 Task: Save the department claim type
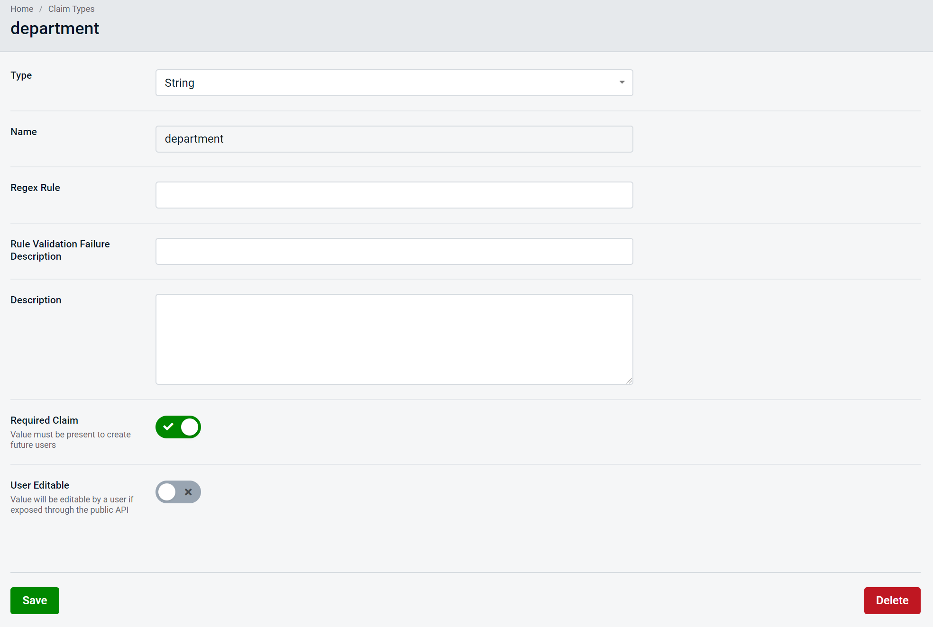pyautogui.click(x=35, y=600)
